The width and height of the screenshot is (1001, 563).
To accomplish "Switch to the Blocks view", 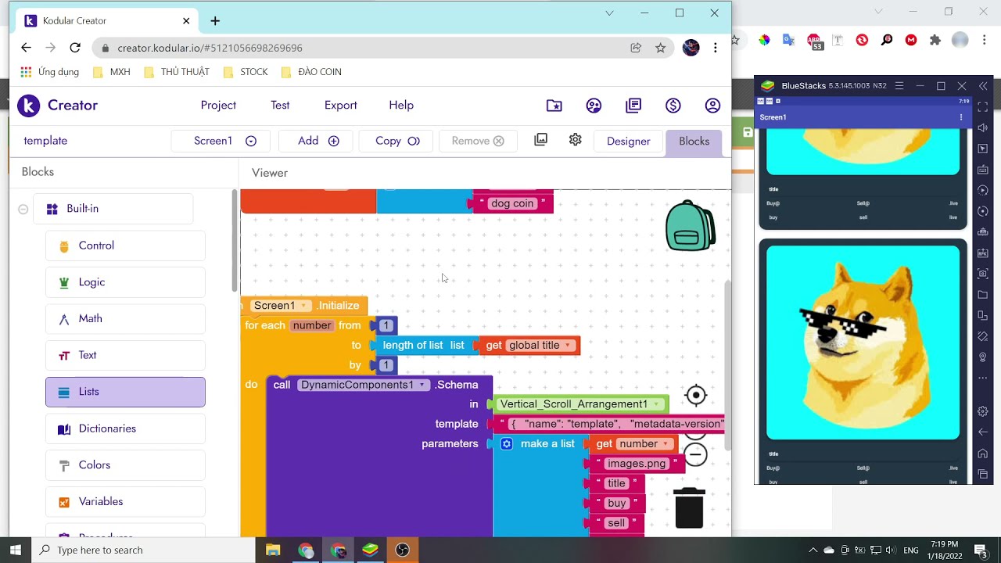I will 694,142.
